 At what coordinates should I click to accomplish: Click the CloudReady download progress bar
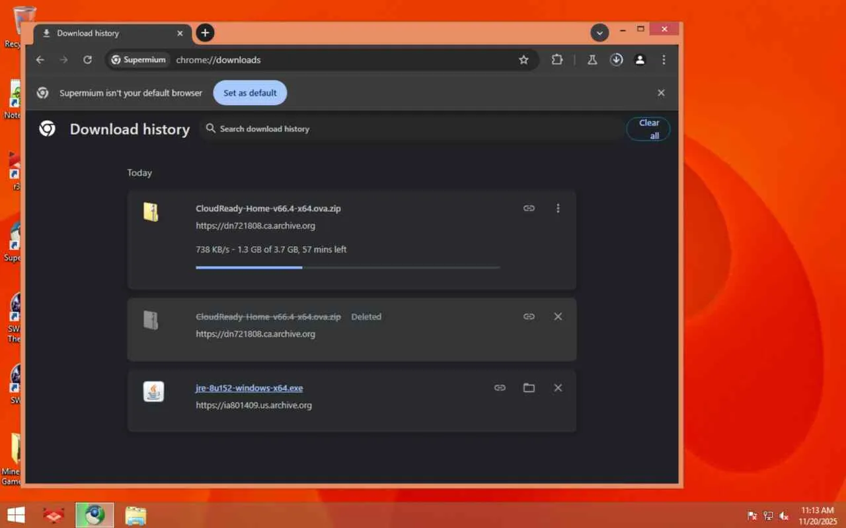[x=348, y=267]
